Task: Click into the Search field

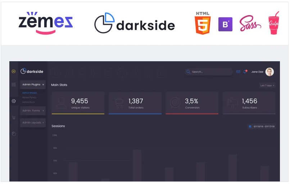Action: [x=209, y=72]
